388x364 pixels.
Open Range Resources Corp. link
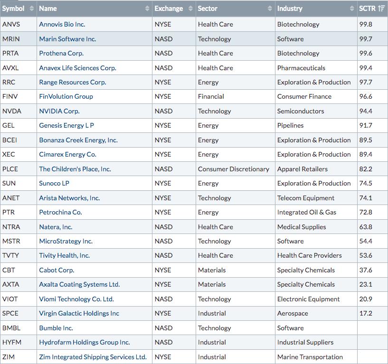73,82
